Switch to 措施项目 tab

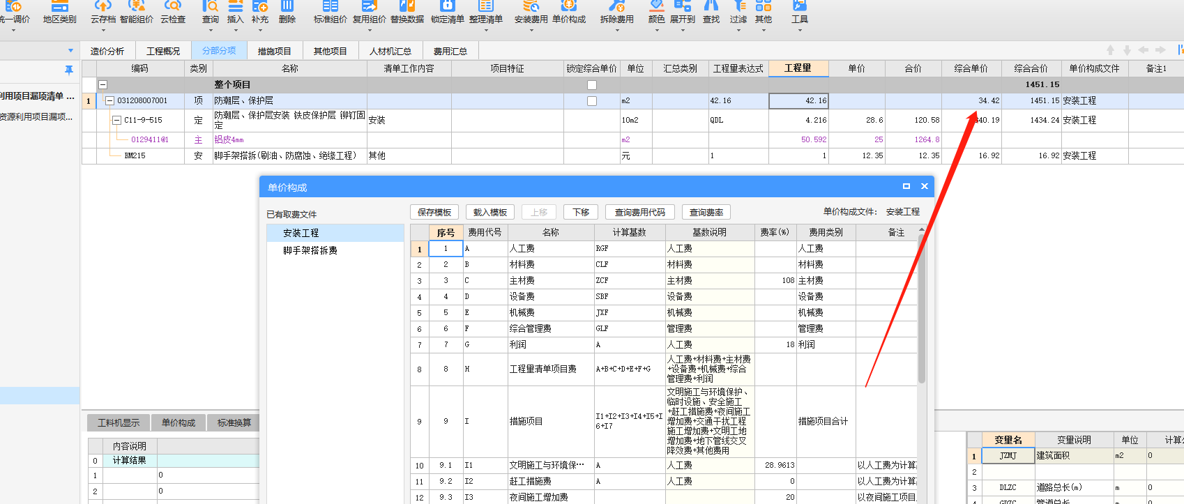click(275, 51)
